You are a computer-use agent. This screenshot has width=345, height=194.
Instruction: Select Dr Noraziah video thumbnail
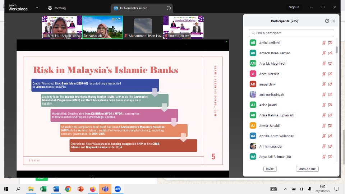pos(102,27)
